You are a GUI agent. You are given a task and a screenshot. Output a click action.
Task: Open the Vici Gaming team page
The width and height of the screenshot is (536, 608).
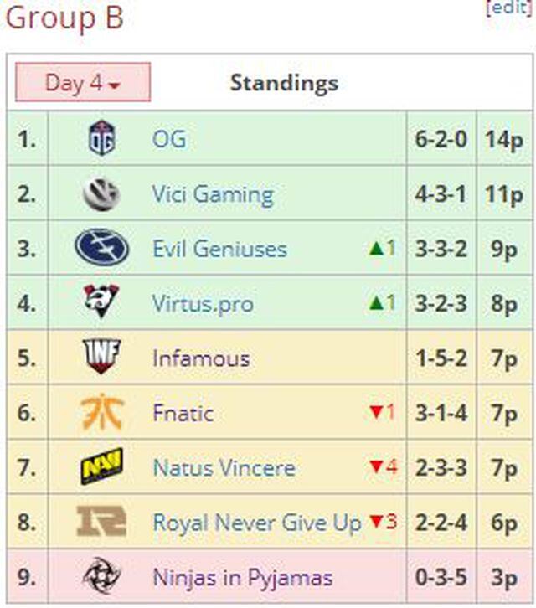tap(213, 195)
